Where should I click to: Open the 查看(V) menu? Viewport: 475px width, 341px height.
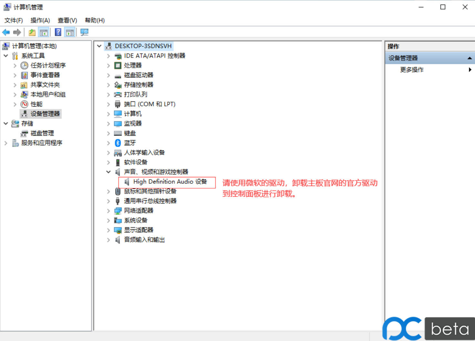click(67, 20)
